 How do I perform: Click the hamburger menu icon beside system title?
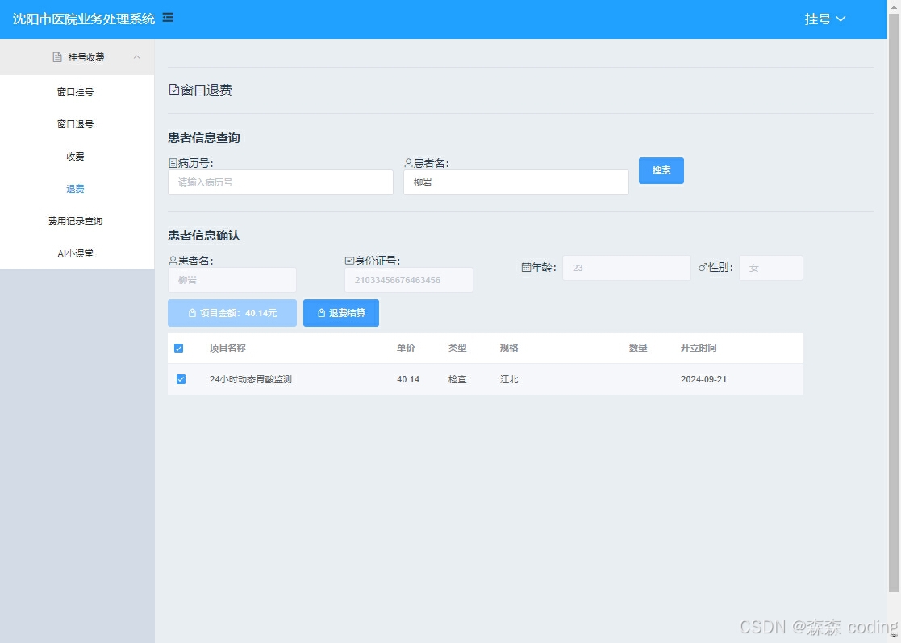[167, 16]
